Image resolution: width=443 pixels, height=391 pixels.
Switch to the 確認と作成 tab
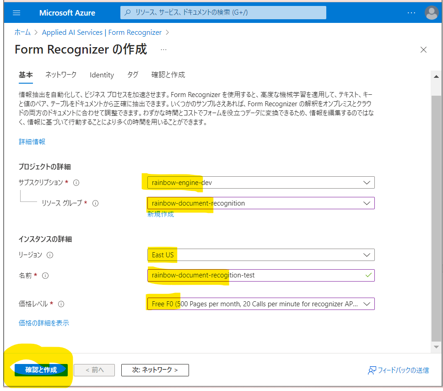coord(168,75)
